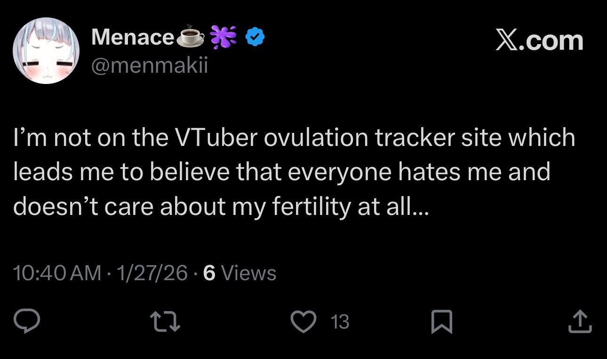607x359 pixels.
Task: Click the blue verified checkmark badge
Action: [256, 37]
